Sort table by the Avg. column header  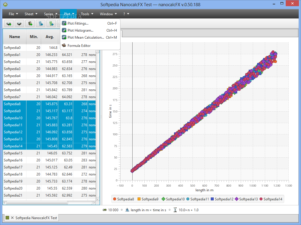pos(50,37)
